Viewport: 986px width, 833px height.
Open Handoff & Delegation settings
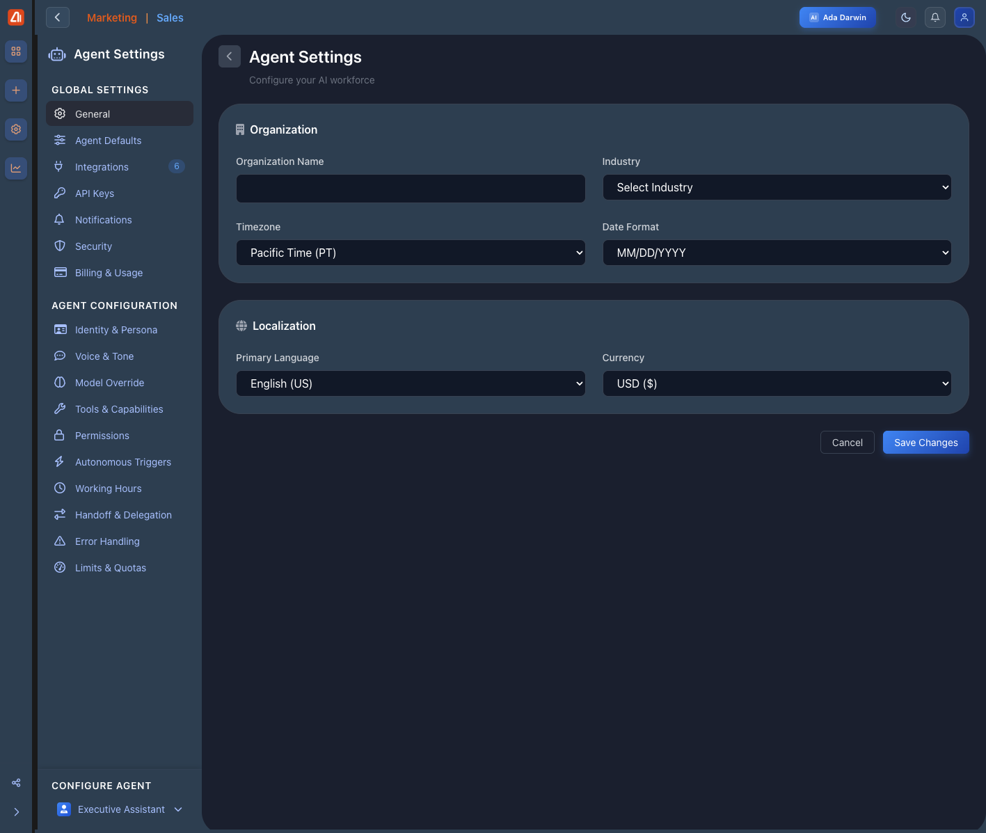[x=120, y=515]
